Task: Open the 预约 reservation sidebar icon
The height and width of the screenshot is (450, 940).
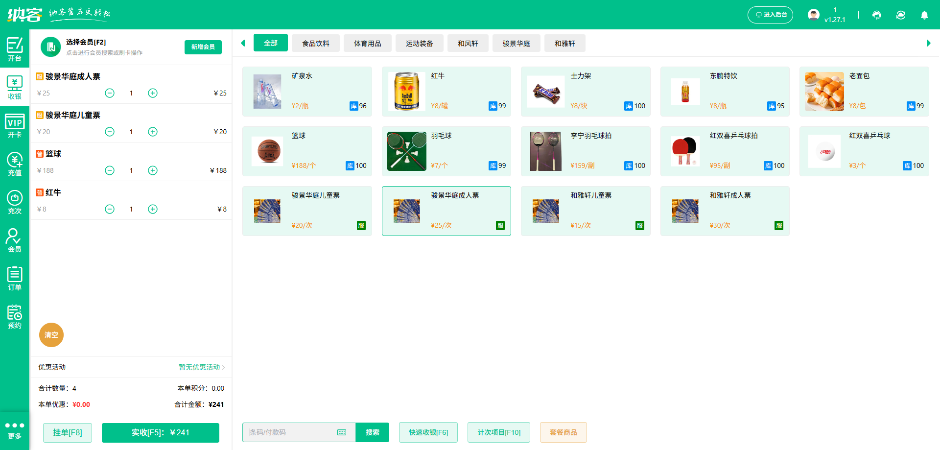Action: coord(15,316)
